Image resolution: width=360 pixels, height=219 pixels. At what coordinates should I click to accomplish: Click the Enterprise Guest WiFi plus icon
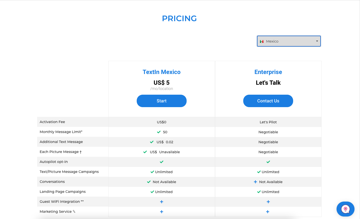coord(268,202)
